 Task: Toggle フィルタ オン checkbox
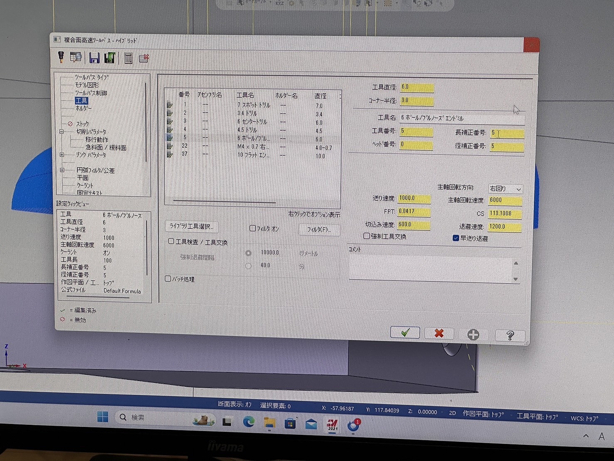pyautogui.click(x=252, y=228)
